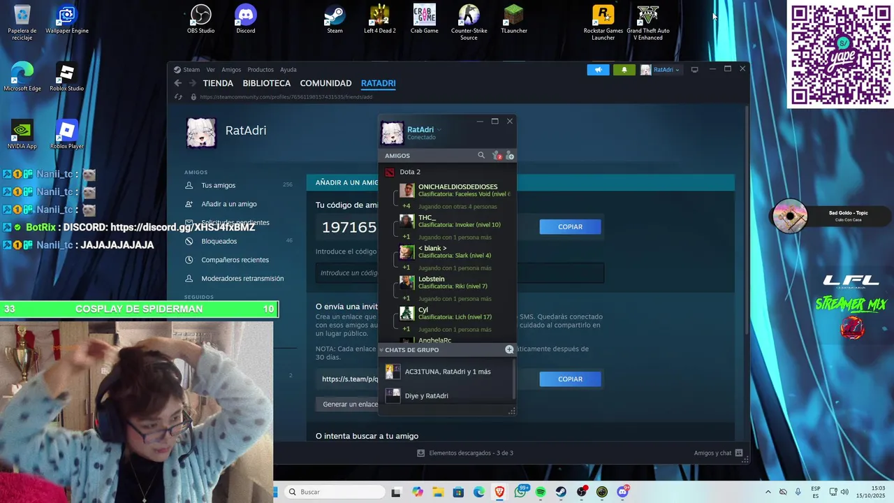Select the RATADRI profile tab
Screen dimensions: 894x503
[379, 83]
